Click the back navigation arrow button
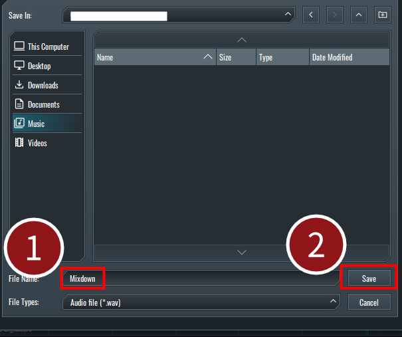This screenshot has width=402, height=337. pyautogui.click(x=312, y=14)
